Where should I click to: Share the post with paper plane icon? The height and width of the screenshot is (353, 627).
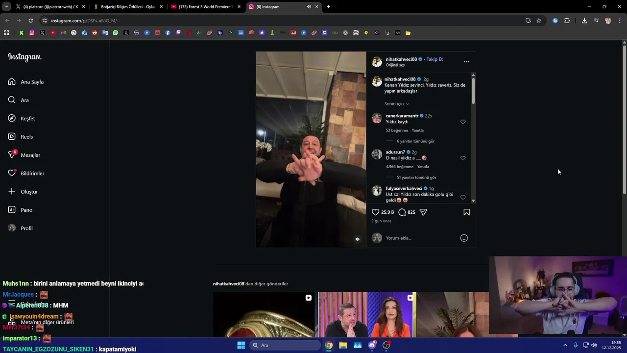[423, 212]
